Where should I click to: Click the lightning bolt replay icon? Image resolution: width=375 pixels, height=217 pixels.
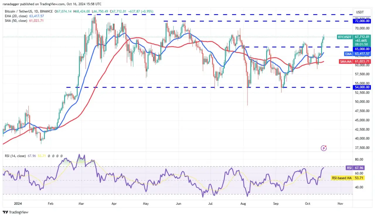[324, 148]
